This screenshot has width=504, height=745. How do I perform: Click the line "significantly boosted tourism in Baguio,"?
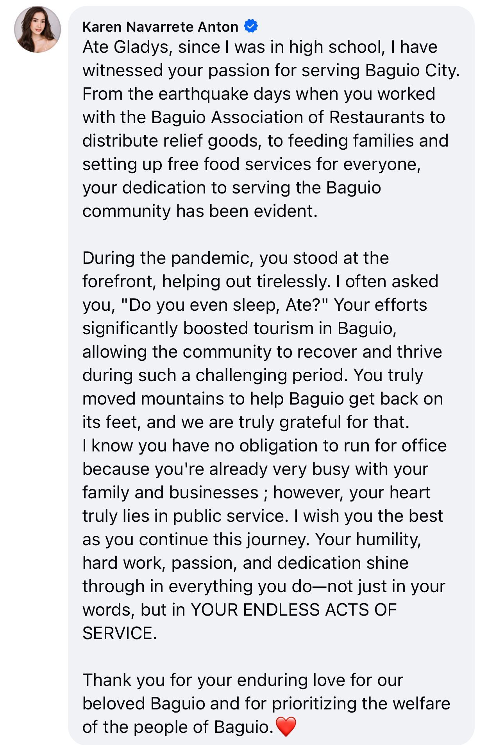(x=239, y=329)
